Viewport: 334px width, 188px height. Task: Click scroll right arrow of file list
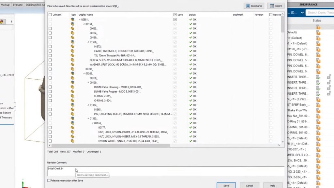point(279,145)
